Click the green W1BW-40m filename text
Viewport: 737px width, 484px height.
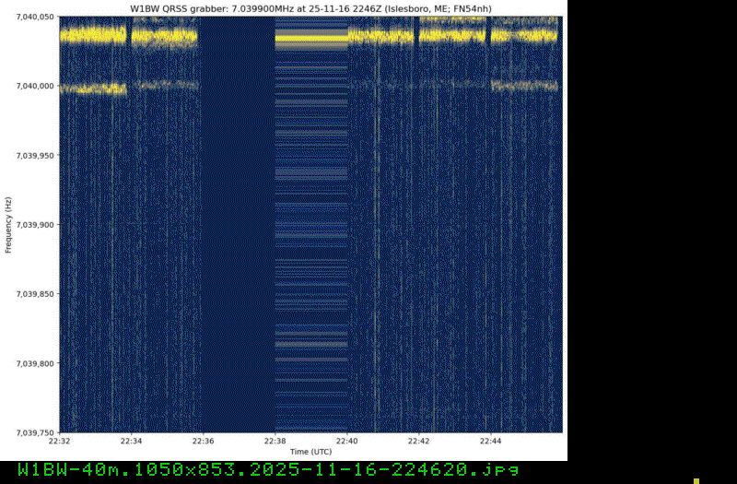click(268, 471)
